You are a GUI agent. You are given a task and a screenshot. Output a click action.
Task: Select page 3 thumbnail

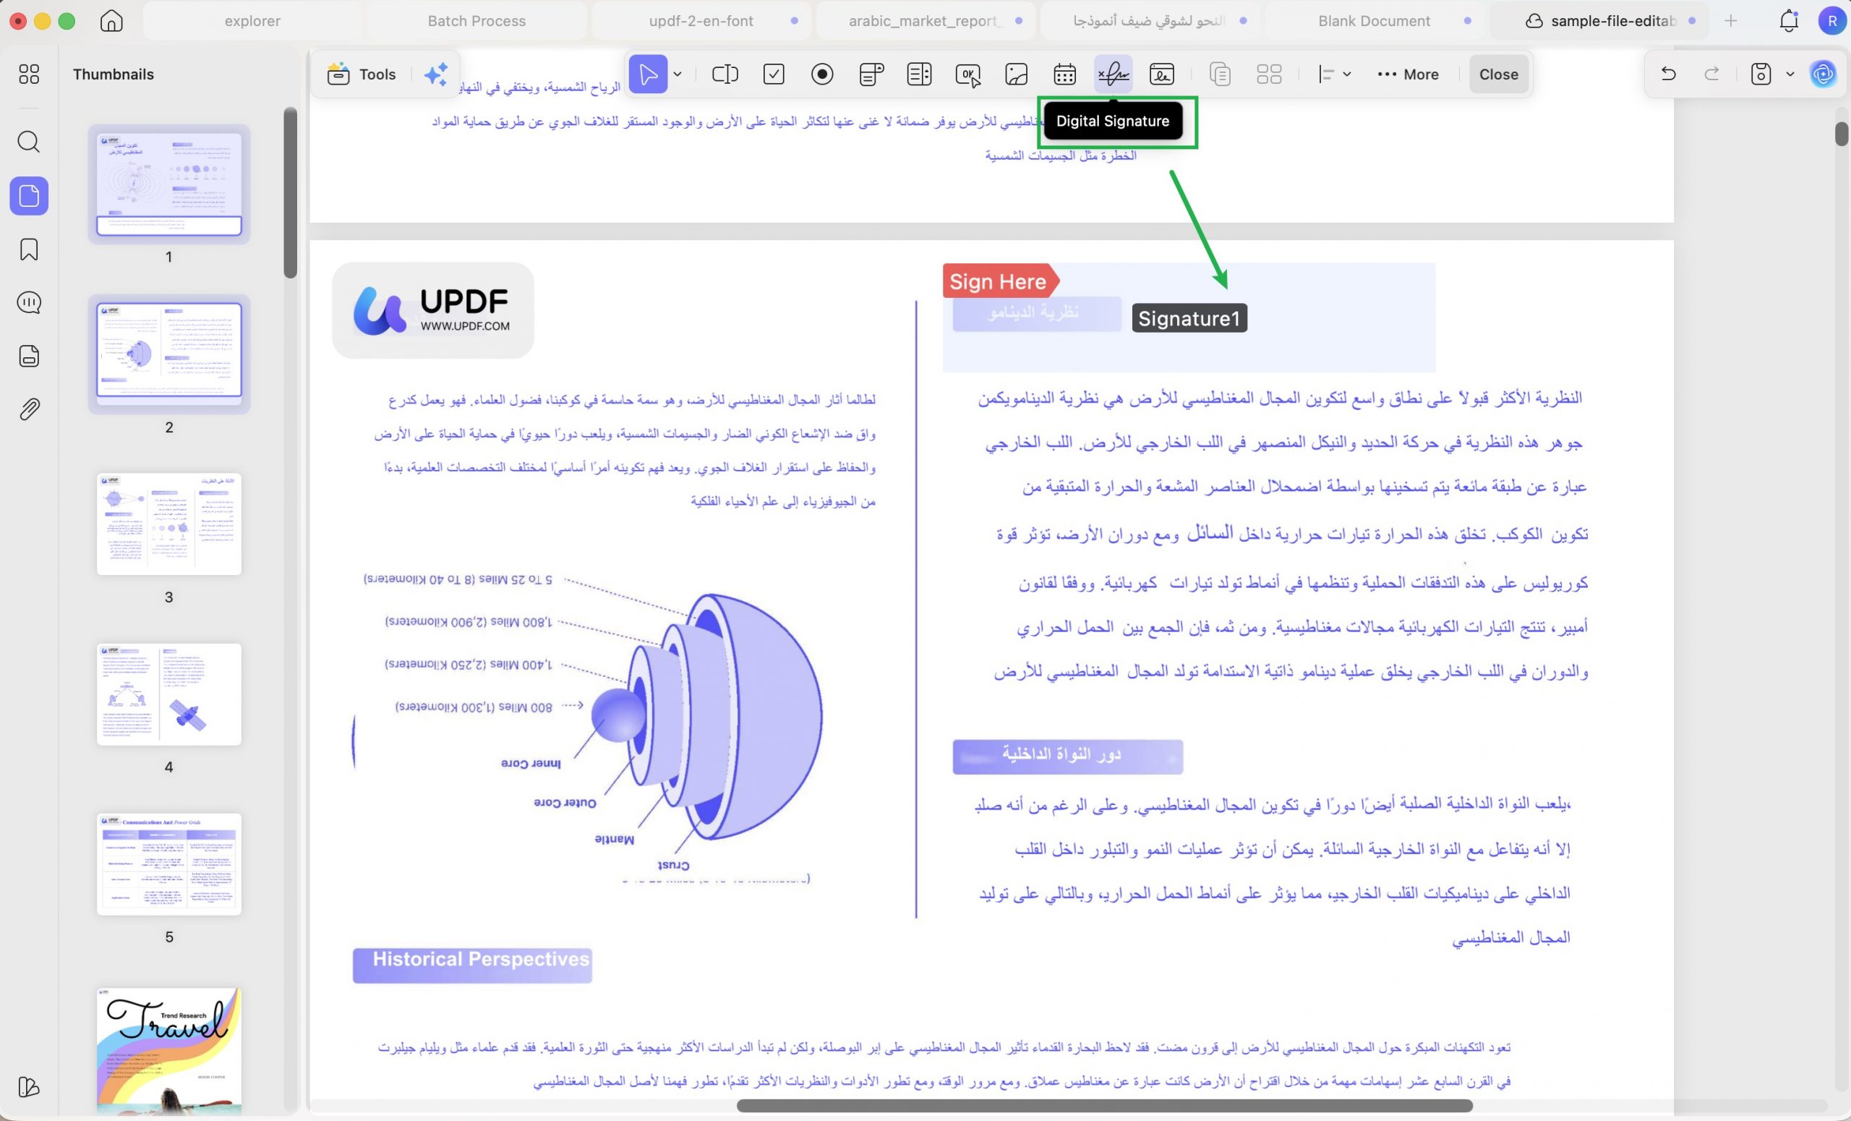click(169, 524)
